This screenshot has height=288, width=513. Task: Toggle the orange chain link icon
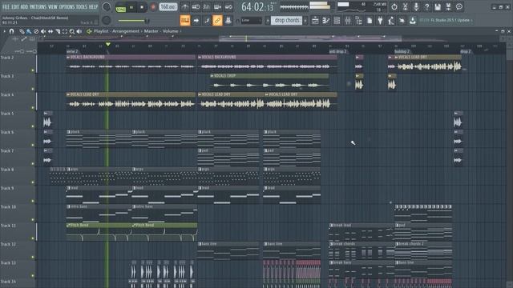point(217,20)
